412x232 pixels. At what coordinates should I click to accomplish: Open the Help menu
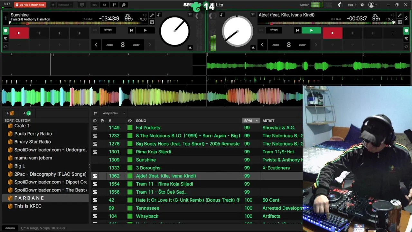(352, 5)
